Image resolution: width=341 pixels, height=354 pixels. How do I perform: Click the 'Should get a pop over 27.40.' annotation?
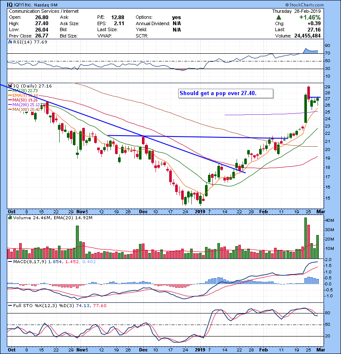(x=225, y=93)
